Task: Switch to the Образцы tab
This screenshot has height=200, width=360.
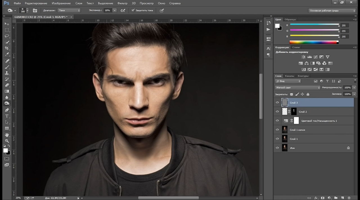Action: (290, 19)
